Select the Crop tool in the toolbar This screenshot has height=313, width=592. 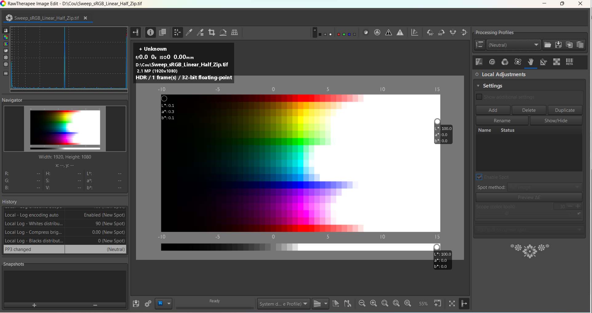point(212,33)
